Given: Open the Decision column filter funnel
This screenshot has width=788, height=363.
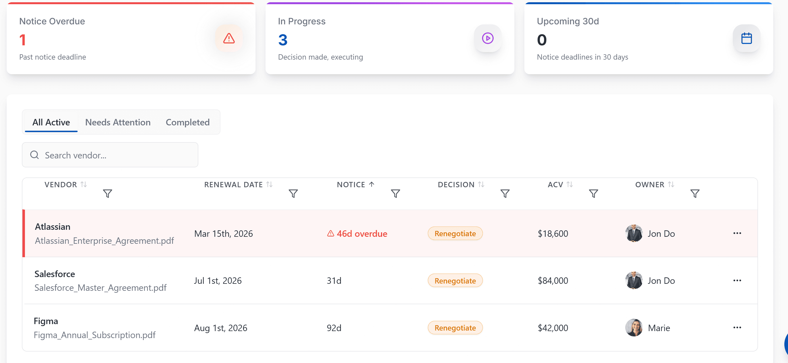Looking at the screenshot, I should pos(505,194).
